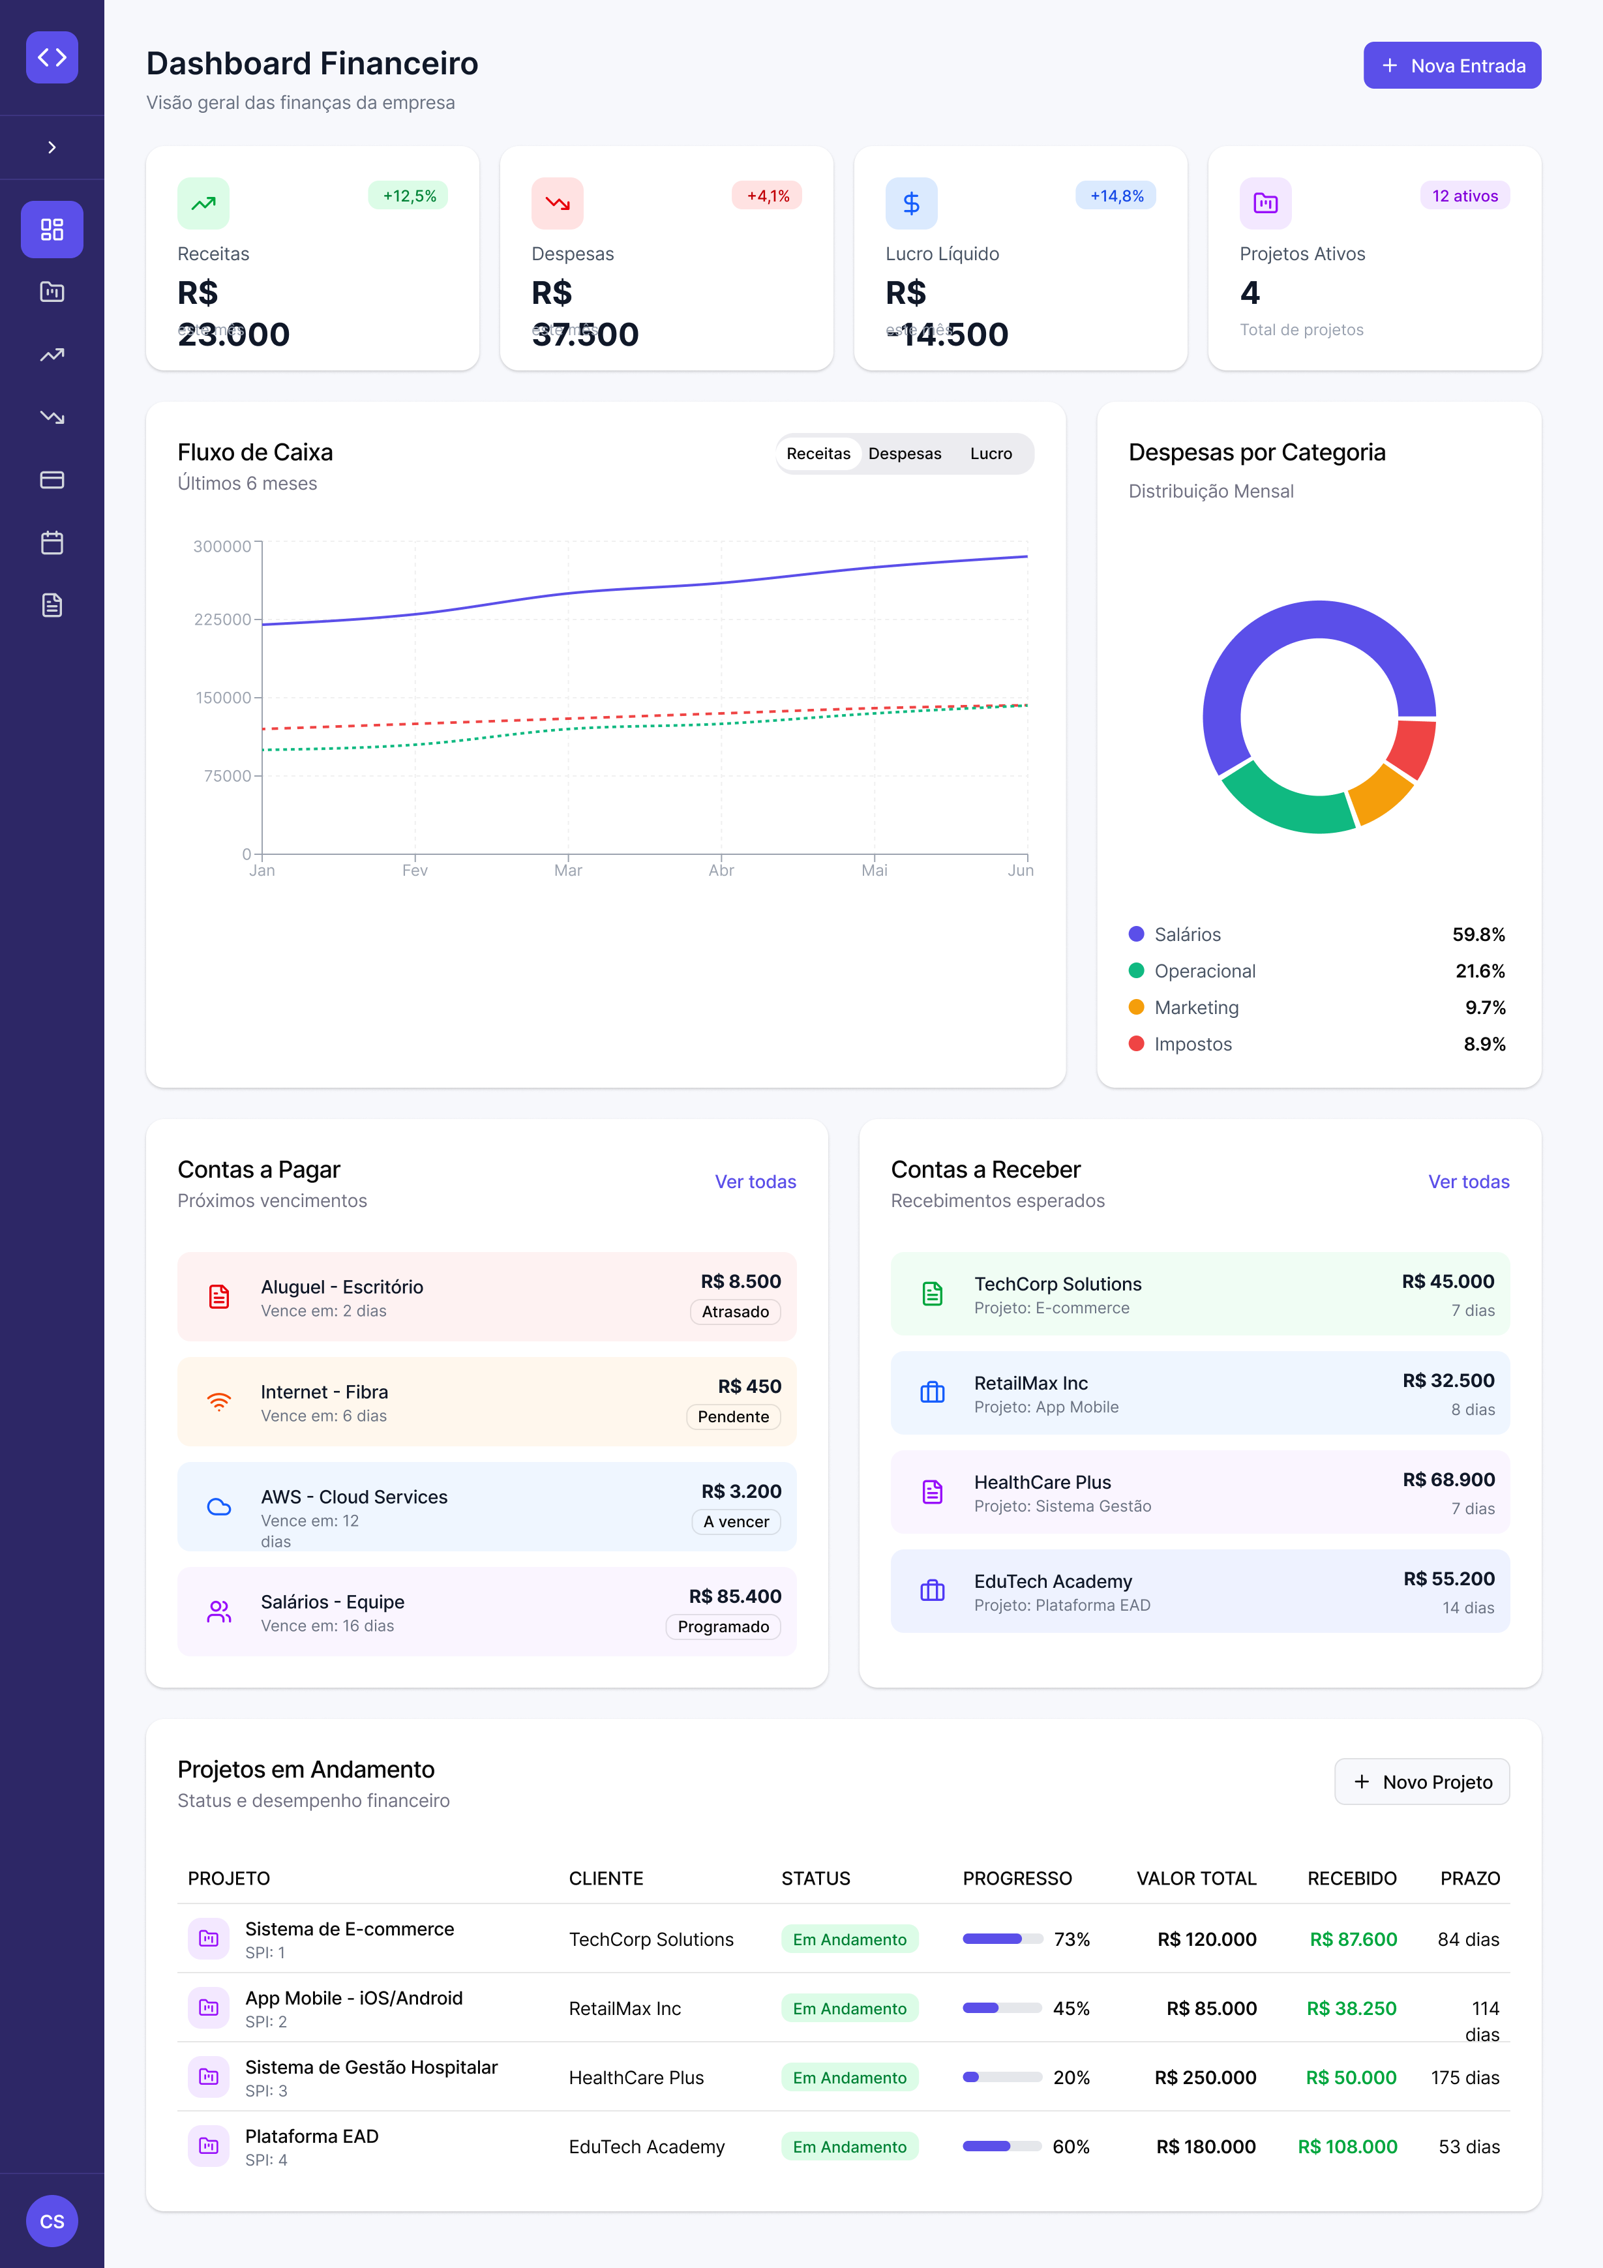Open the credit card icon in sidebar
The height and width of the screenshot is (2268, 1603).
(x=52, y=480)
